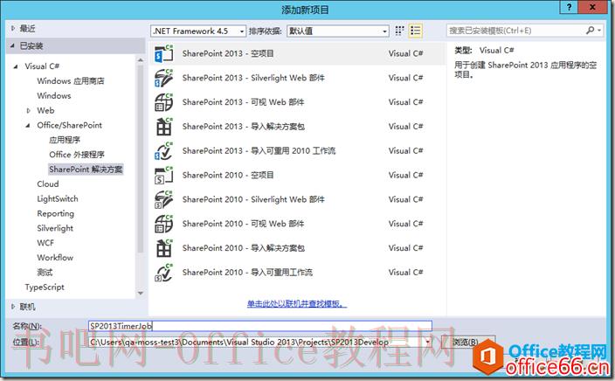Click the 名称 input field
Viewport: 615px width, 381px height.
[x=260, y=326]
